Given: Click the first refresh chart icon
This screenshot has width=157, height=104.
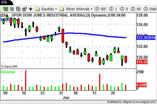Looking at the screenshot, I should 12,9.
